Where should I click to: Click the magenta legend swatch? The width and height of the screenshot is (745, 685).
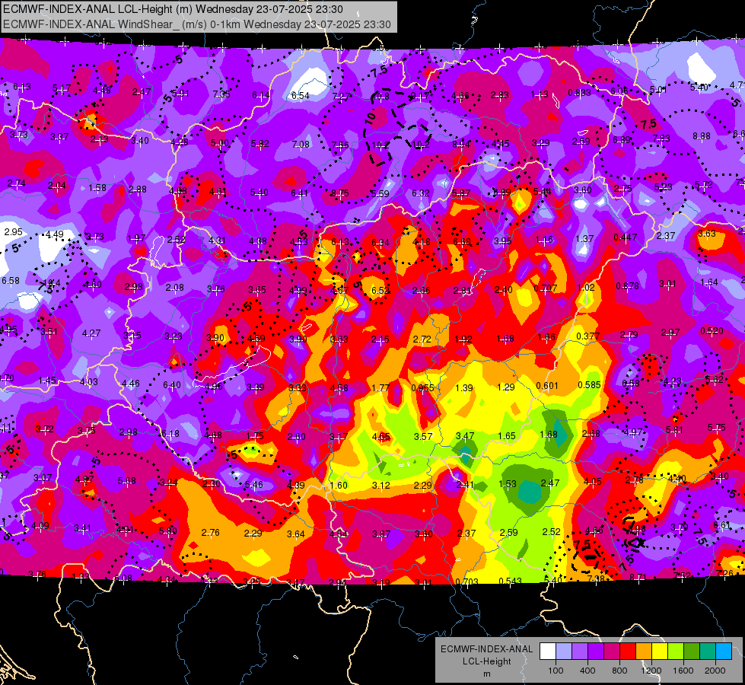point(612,652)
